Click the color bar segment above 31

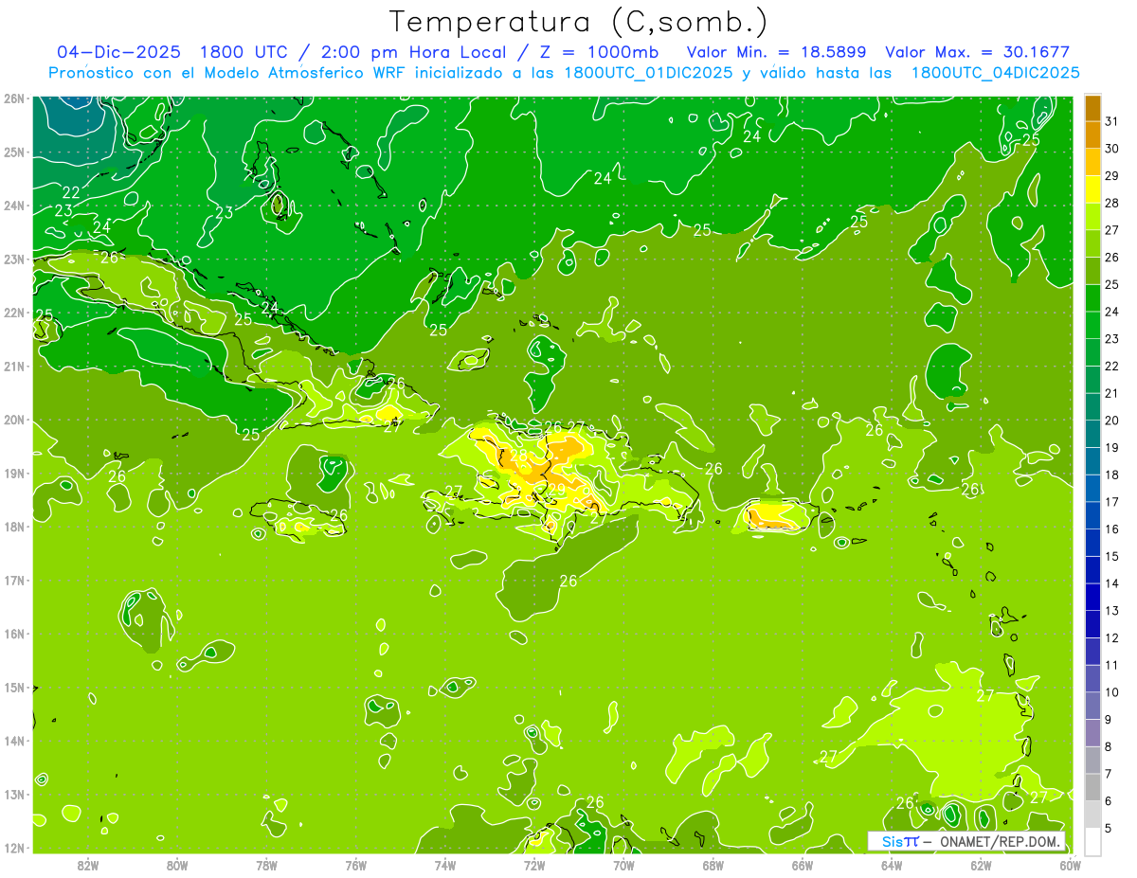point(1092,107)
